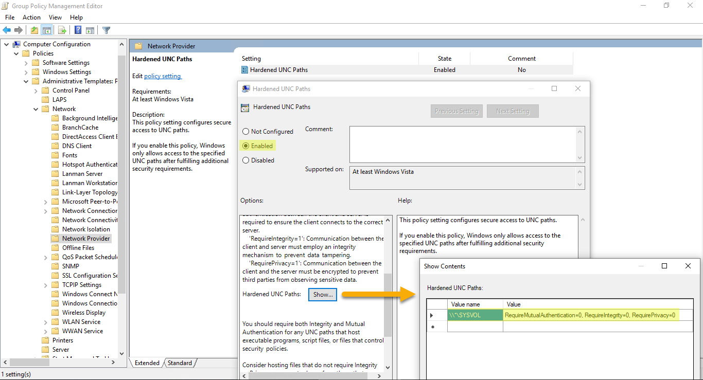Click the BranchCache folder icon
Viewport: 703px width, 380px height.
coord(56,128)
